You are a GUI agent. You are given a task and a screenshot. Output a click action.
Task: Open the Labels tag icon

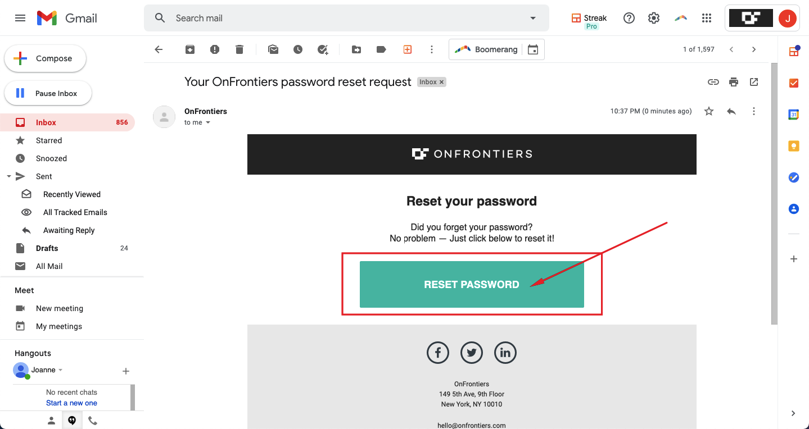[x=381, y=49]
